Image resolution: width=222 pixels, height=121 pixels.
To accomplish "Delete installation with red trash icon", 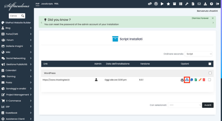I will tap(204, 80).
